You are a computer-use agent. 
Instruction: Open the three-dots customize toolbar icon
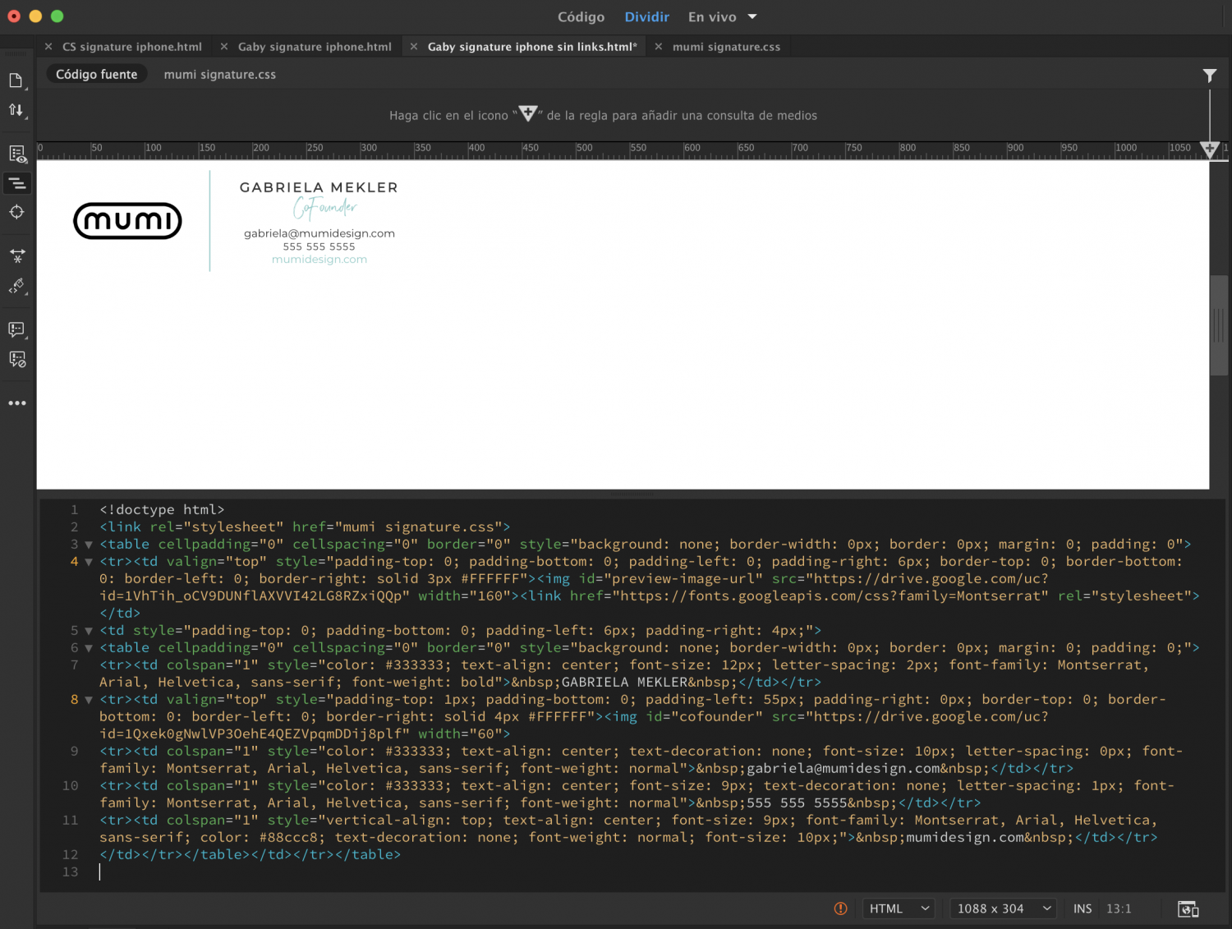click(x=16, y=403)
